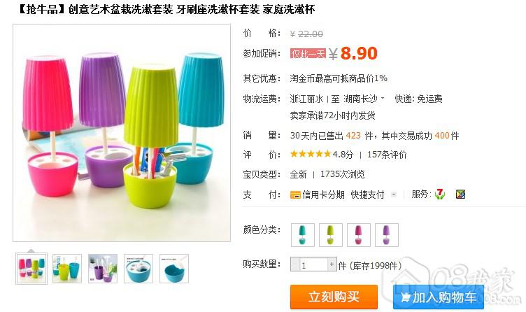Select the blue holder top-view thumbnail
Viewport: 526px width, 312px height.
pyautogui.click(x=138, y=269)
